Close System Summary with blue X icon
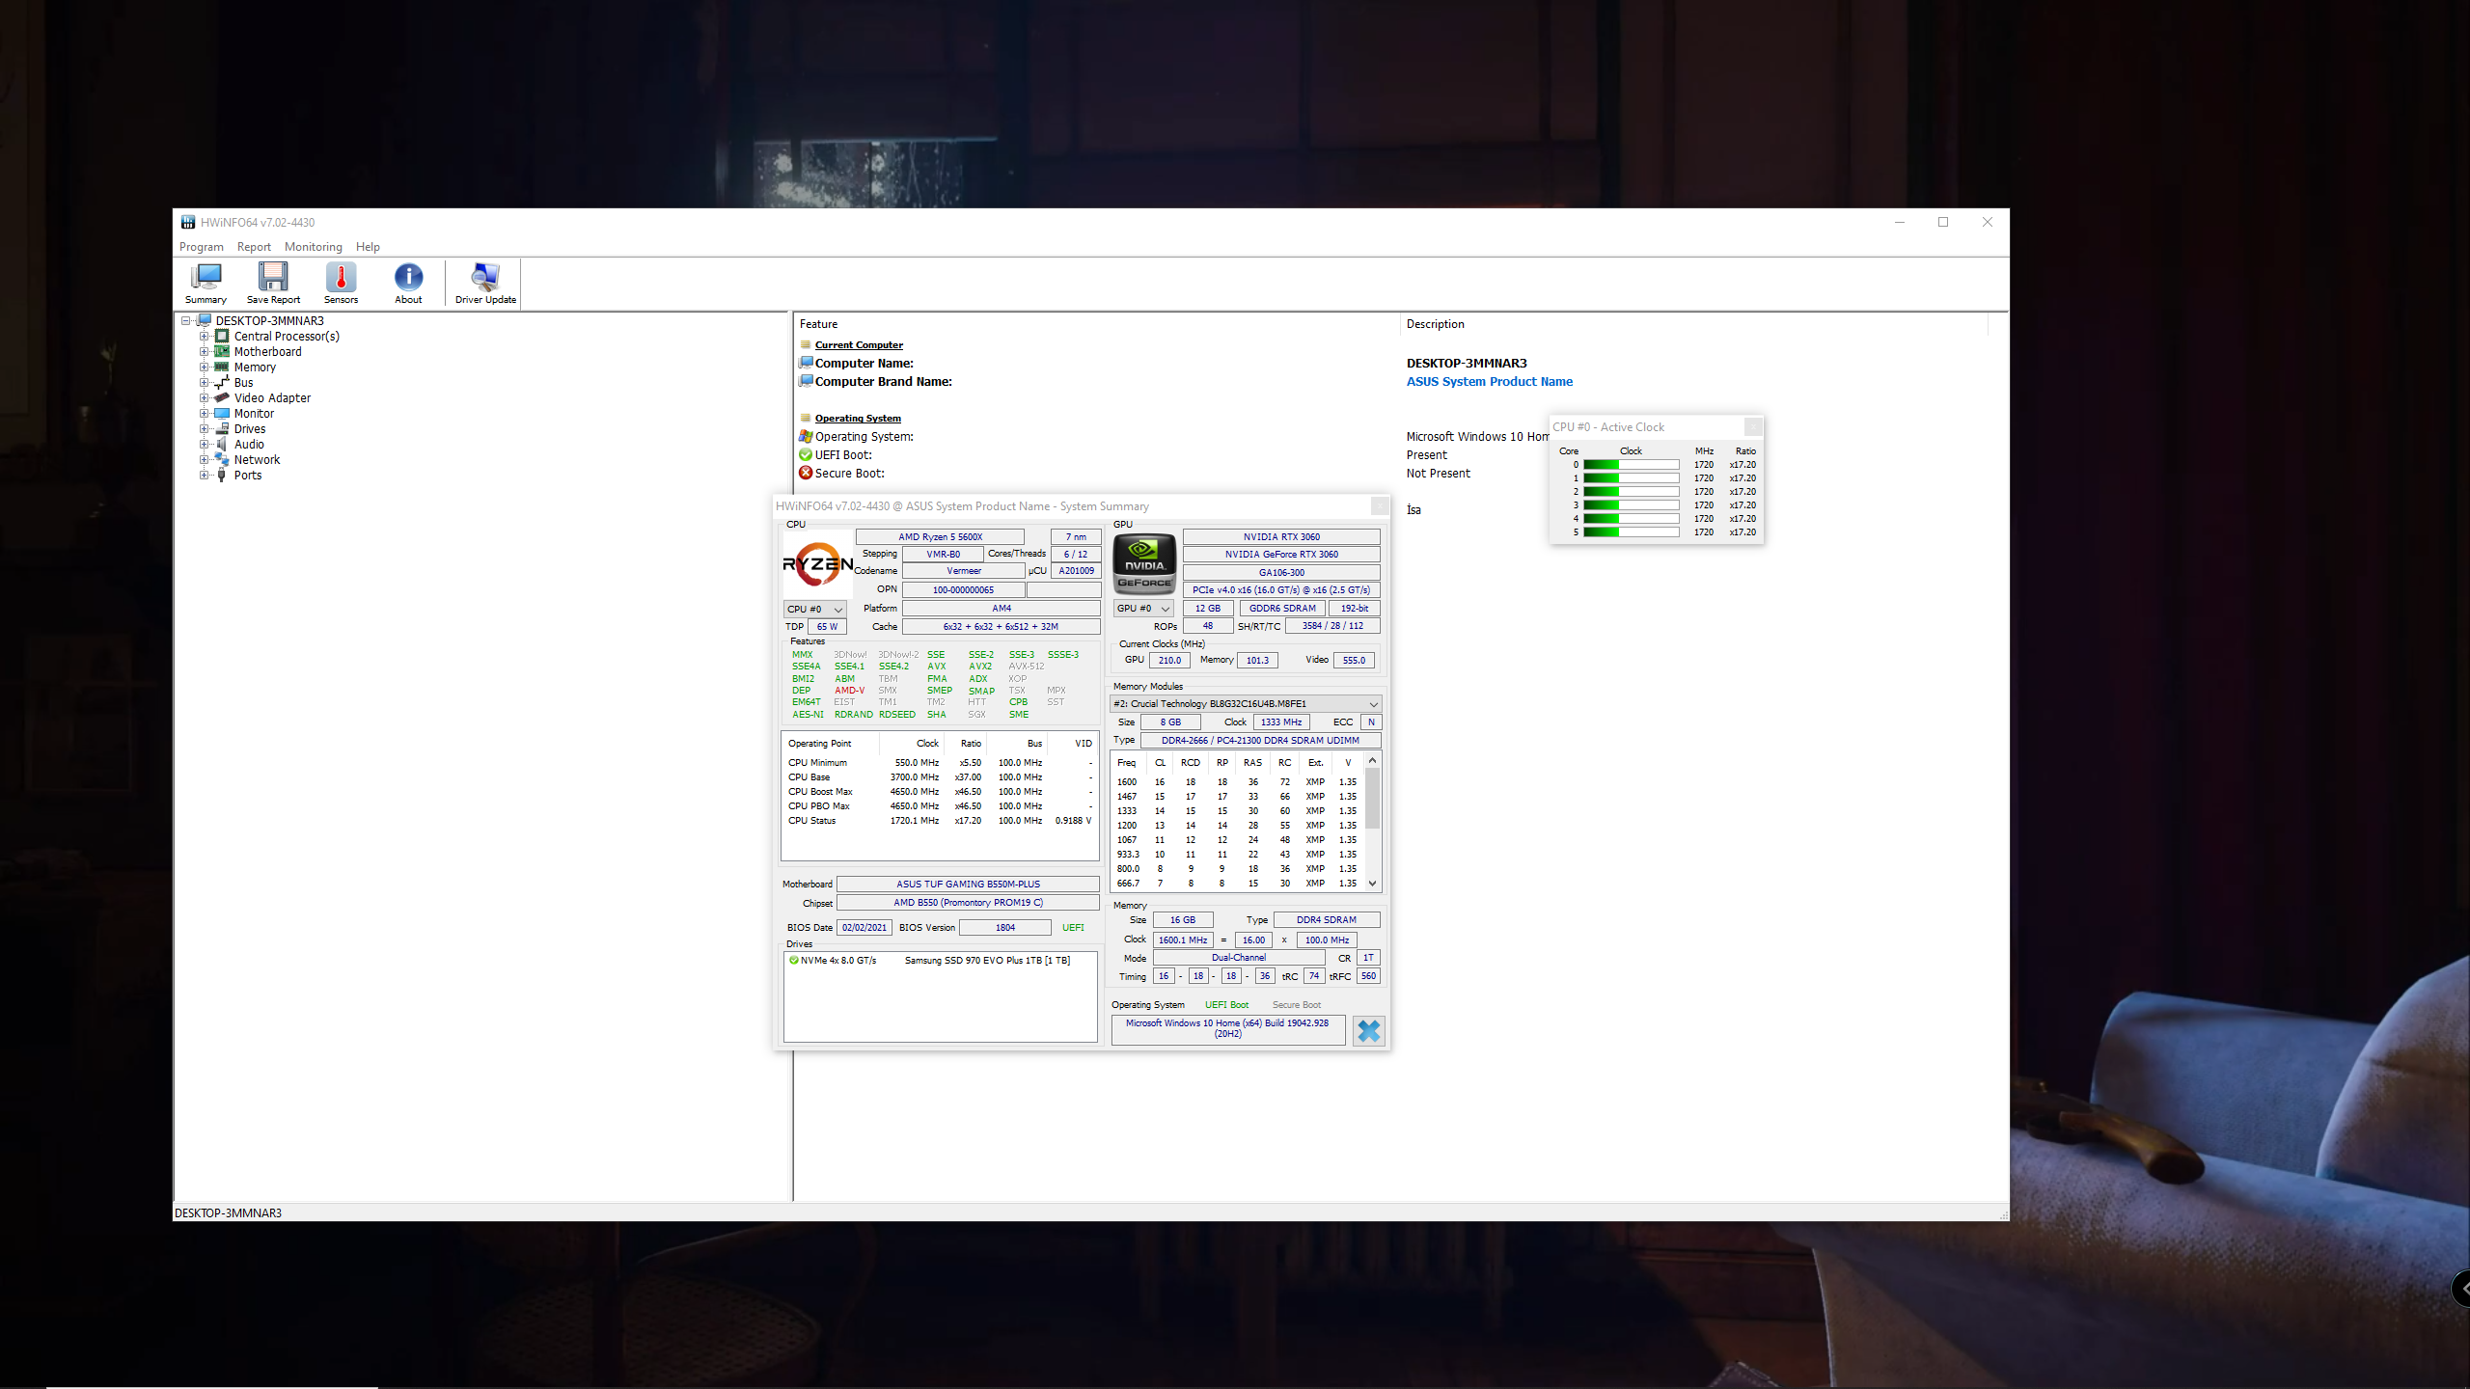Viewport: 2470px width, 1389px height. coord(1368,1031)
